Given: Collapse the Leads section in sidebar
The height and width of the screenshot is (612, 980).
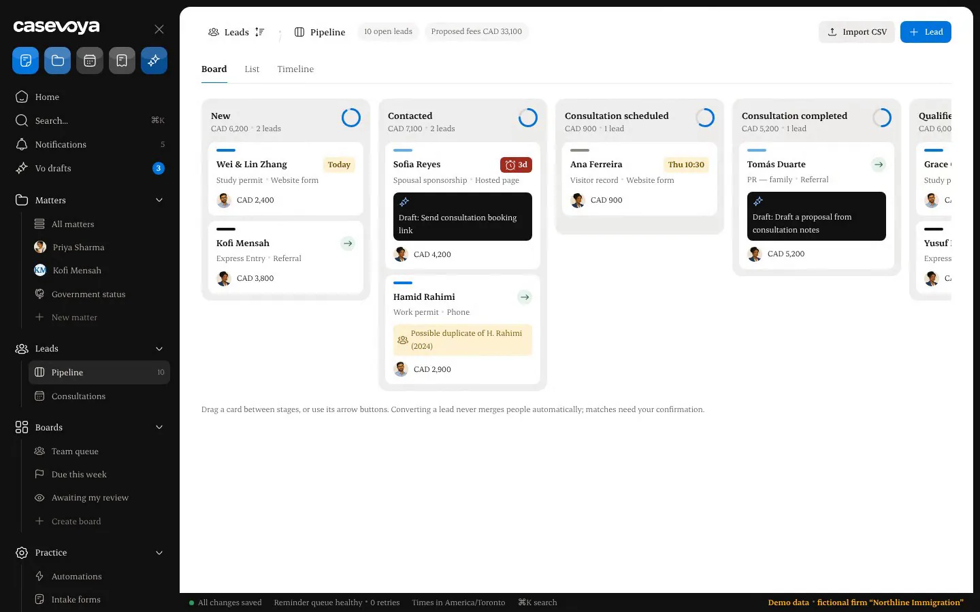Looking at the screenshot, I should (159, 349).
